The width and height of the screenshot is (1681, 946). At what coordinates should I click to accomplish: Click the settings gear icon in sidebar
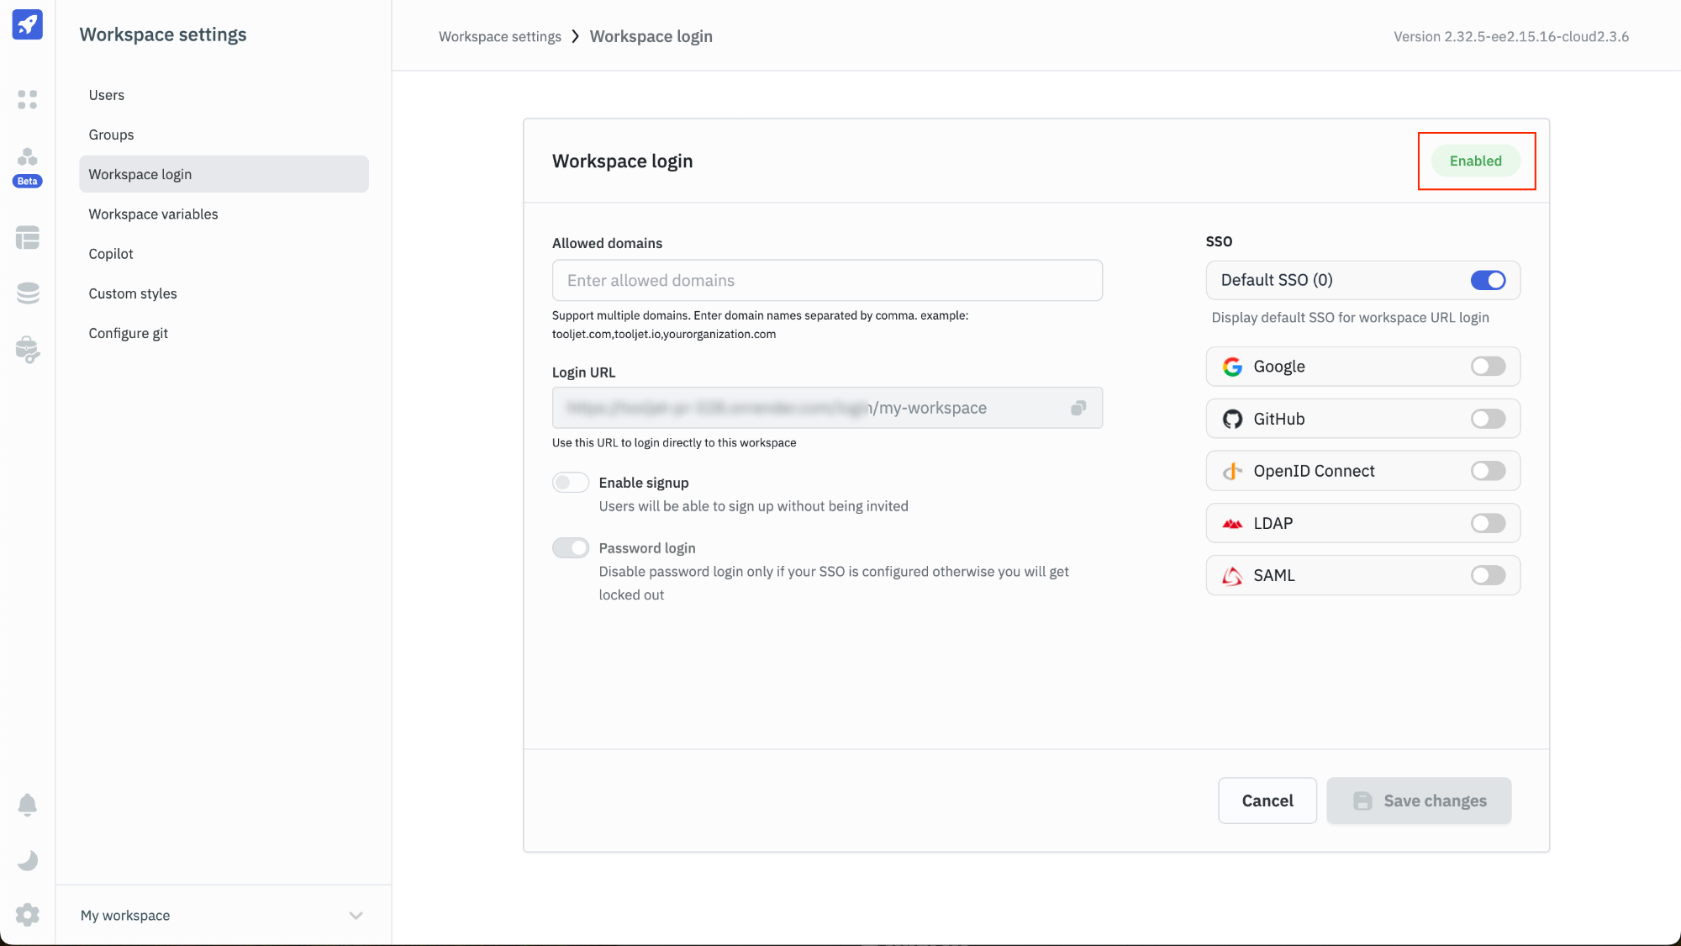tap(27, 915)
